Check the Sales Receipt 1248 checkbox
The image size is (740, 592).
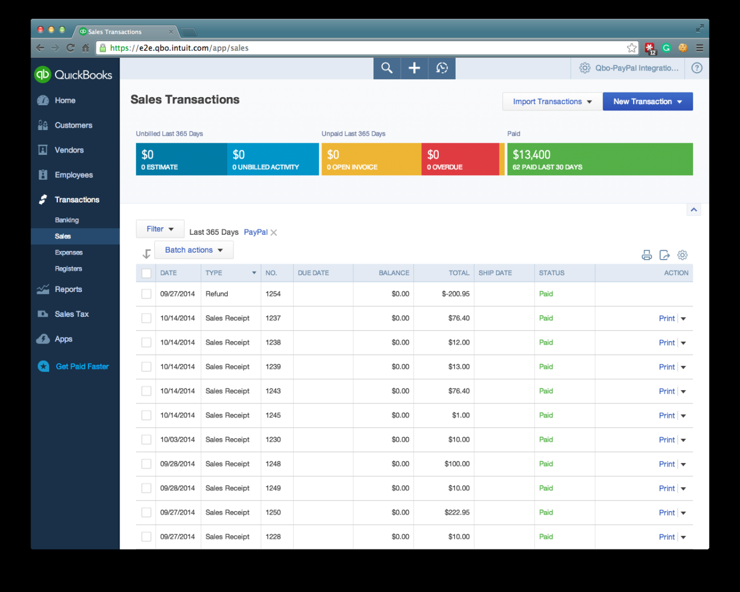pyautogui.click(x=146, y=464)
